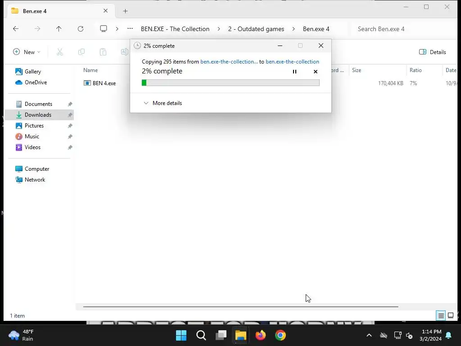Unpin Documents using its pin icon
The height and width of the screenshot is (346, 461).
click(x=70, y=104)
